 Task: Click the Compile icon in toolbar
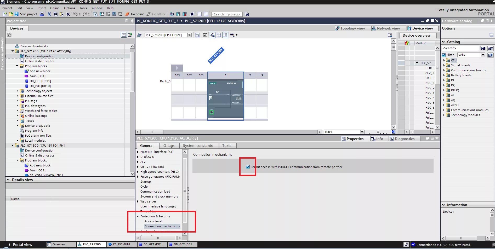point(95,14)
